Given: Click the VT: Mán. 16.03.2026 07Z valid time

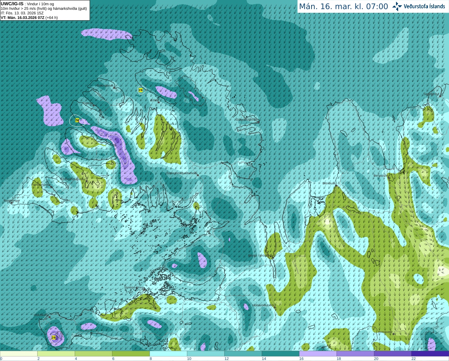Looking at the screenshot, I should 29,18.
